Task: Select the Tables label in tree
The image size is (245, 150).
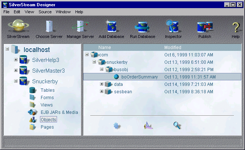Action: 48,90
